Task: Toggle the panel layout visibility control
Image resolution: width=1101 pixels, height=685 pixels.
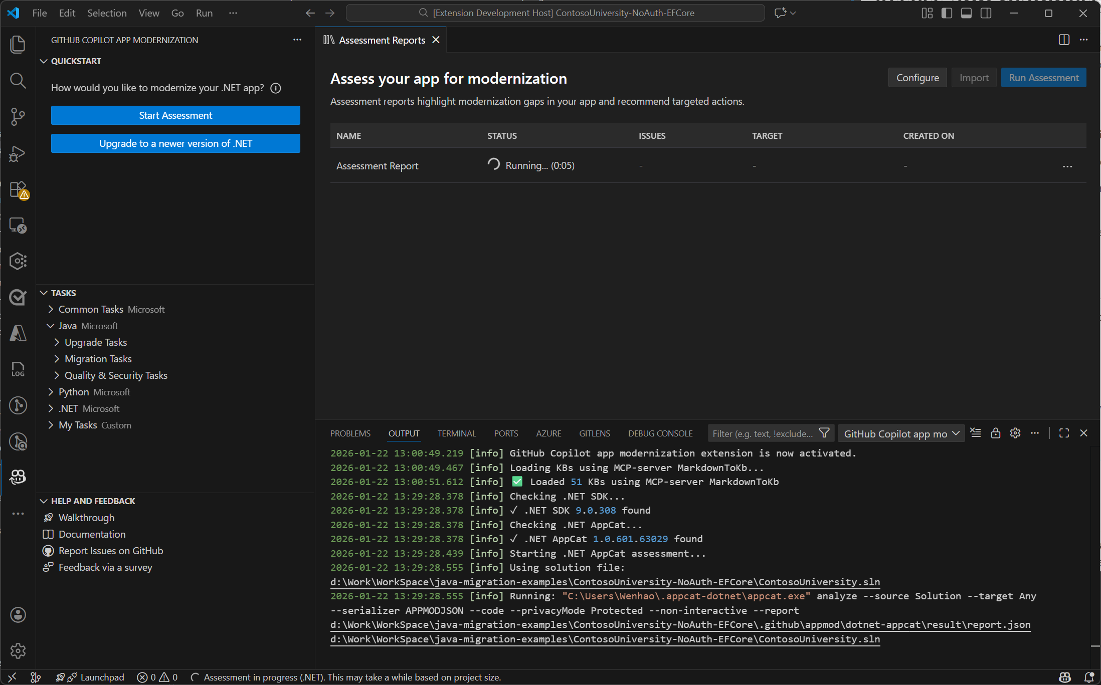Action: 966,13
